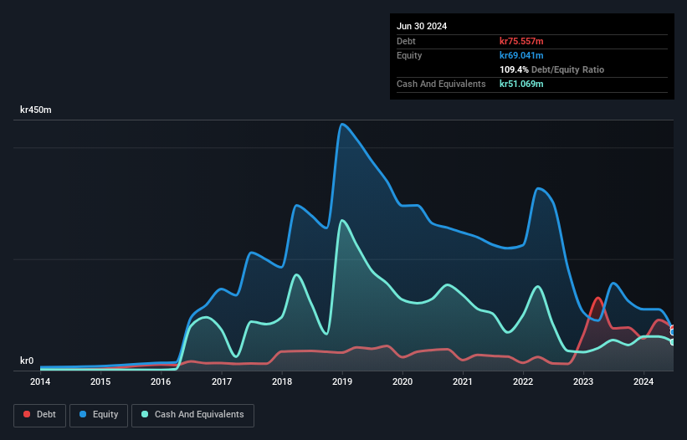Click the red Debt legend dot
The height and width of the screenshot is (440, 687).
27,414
